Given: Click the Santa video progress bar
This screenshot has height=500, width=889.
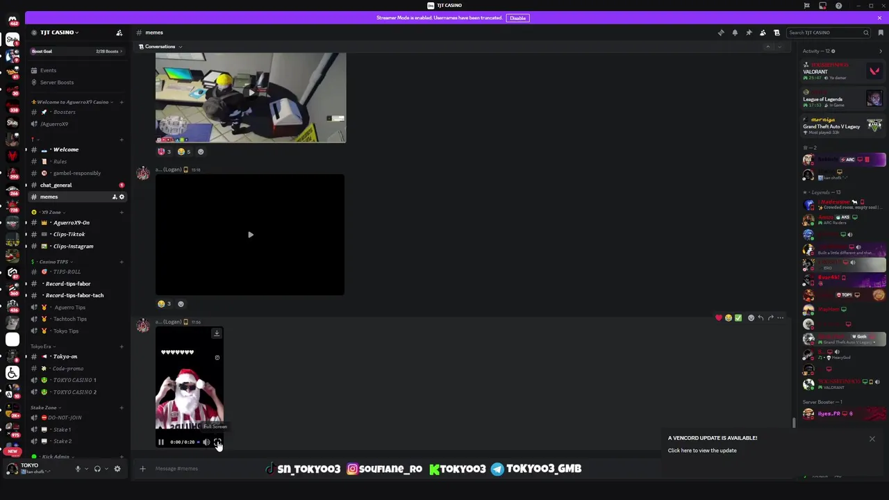Looking at the screenshot, I should (199, 442).
